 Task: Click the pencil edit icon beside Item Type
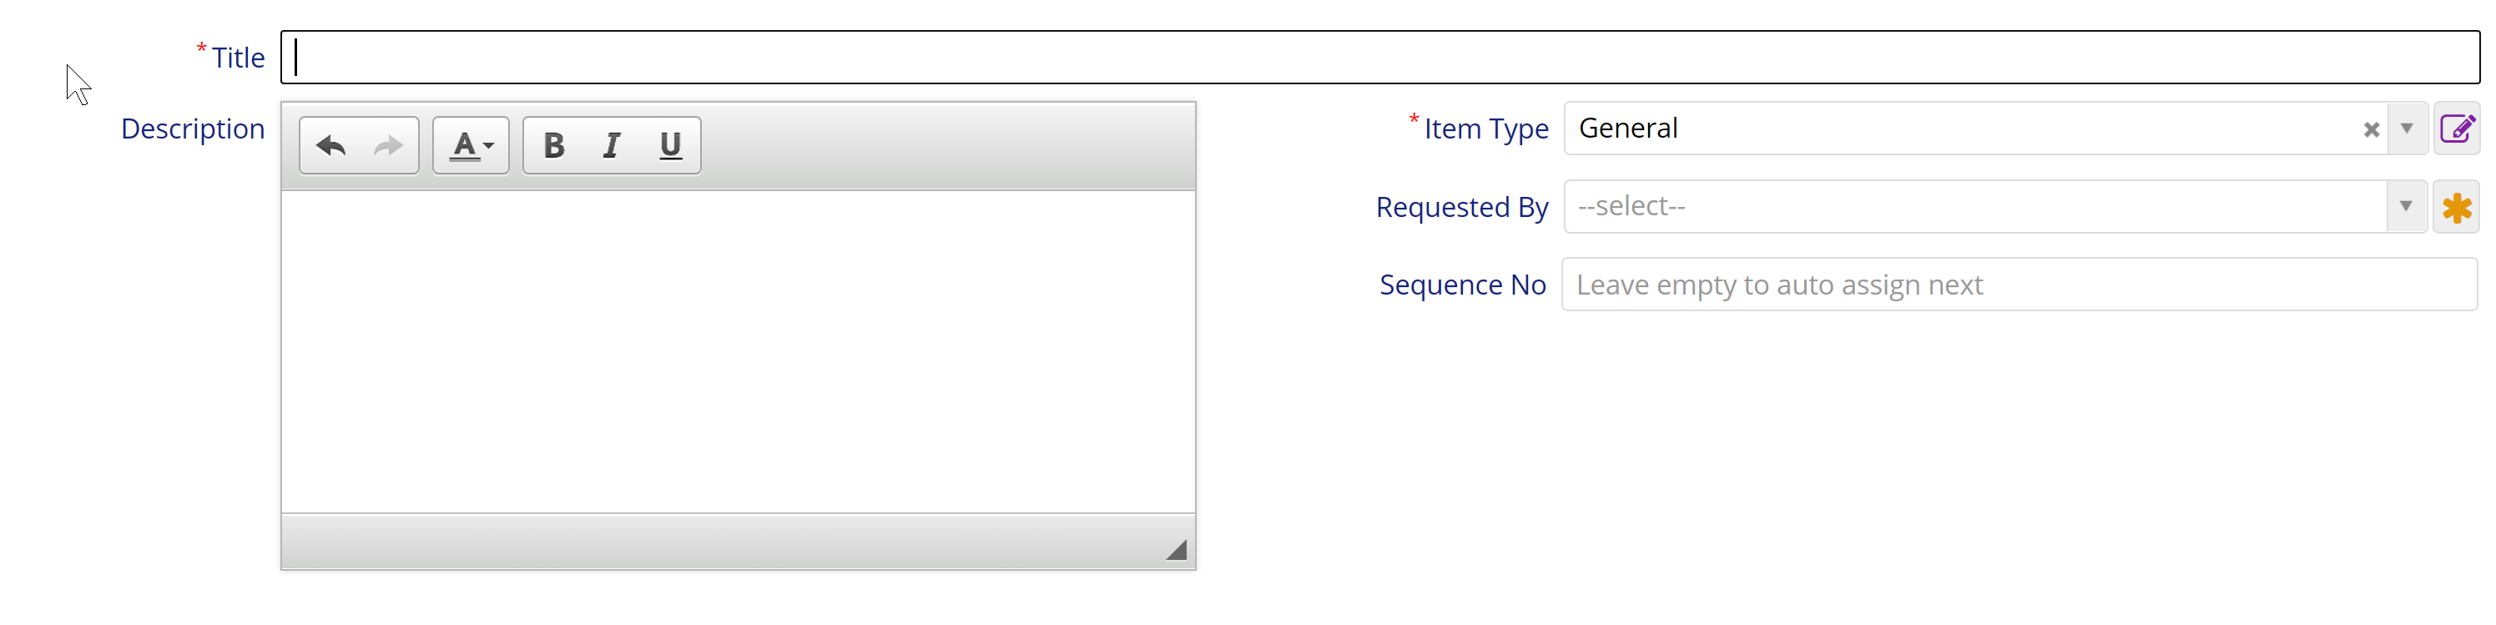point(2458,127)
